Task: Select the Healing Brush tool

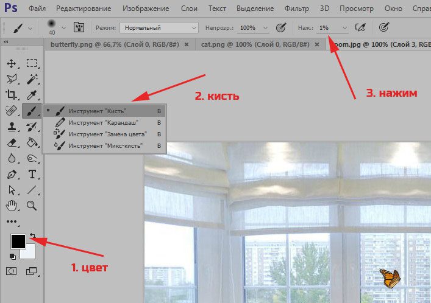Action: 11,111
